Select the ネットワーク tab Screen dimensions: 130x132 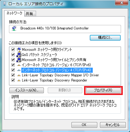tap(14, 13)
